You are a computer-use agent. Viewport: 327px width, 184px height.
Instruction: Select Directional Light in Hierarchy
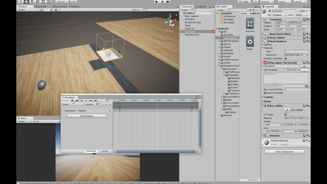pos(193,22)
